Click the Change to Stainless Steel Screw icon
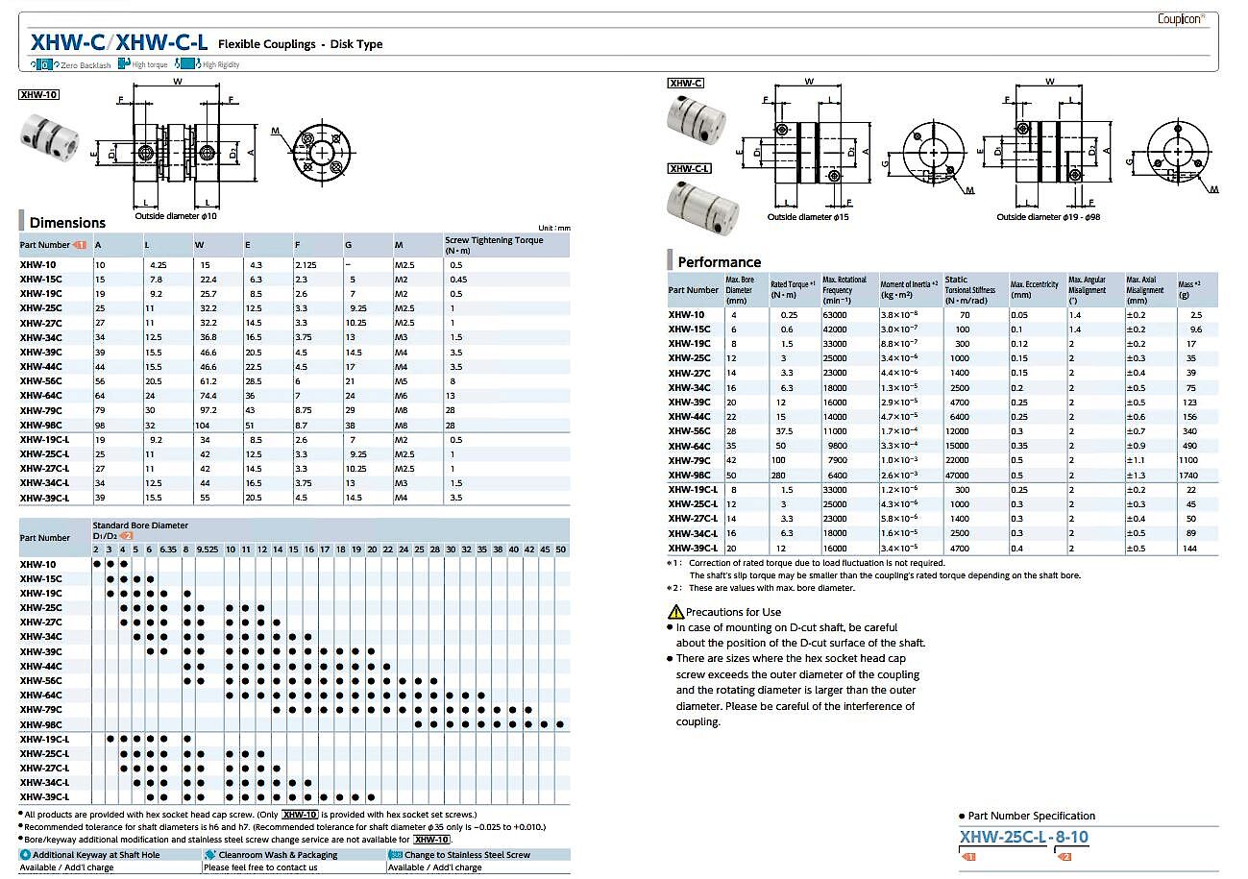 click(x=395, y=855)
